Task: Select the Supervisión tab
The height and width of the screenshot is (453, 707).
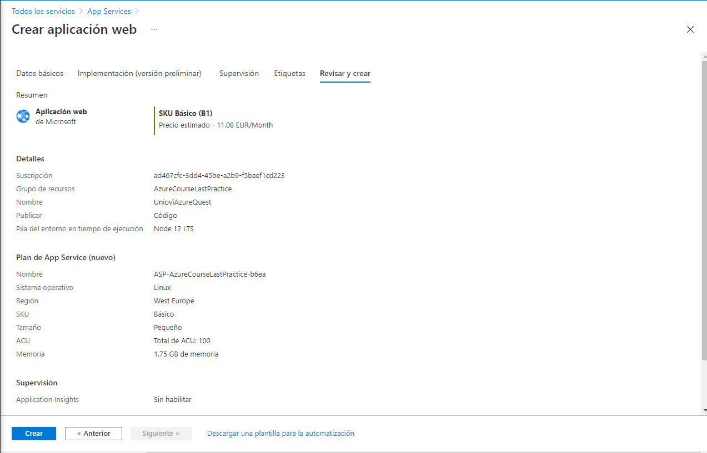Action: 239,73
